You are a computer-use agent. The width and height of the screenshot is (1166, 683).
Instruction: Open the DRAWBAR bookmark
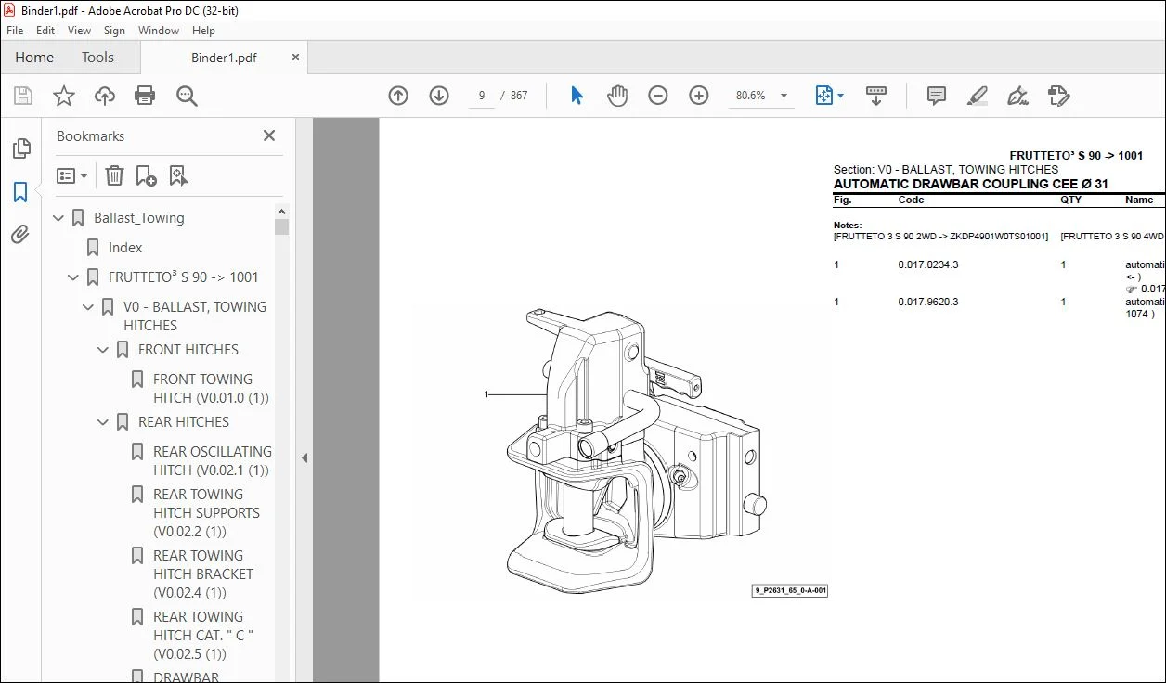point(186,677)
